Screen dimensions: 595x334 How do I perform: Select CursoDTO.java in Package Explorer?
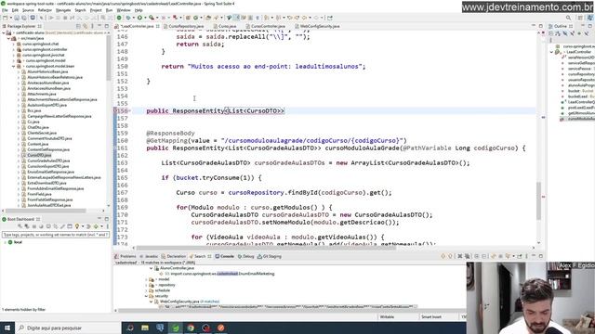[x=39, y=155]
